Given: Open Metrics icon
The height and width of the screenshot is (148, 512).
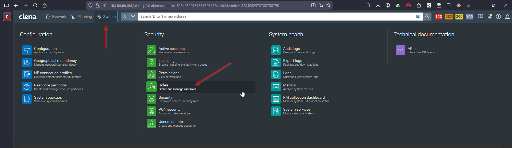Looking at the screenshot, I should [x=276, y=87].
